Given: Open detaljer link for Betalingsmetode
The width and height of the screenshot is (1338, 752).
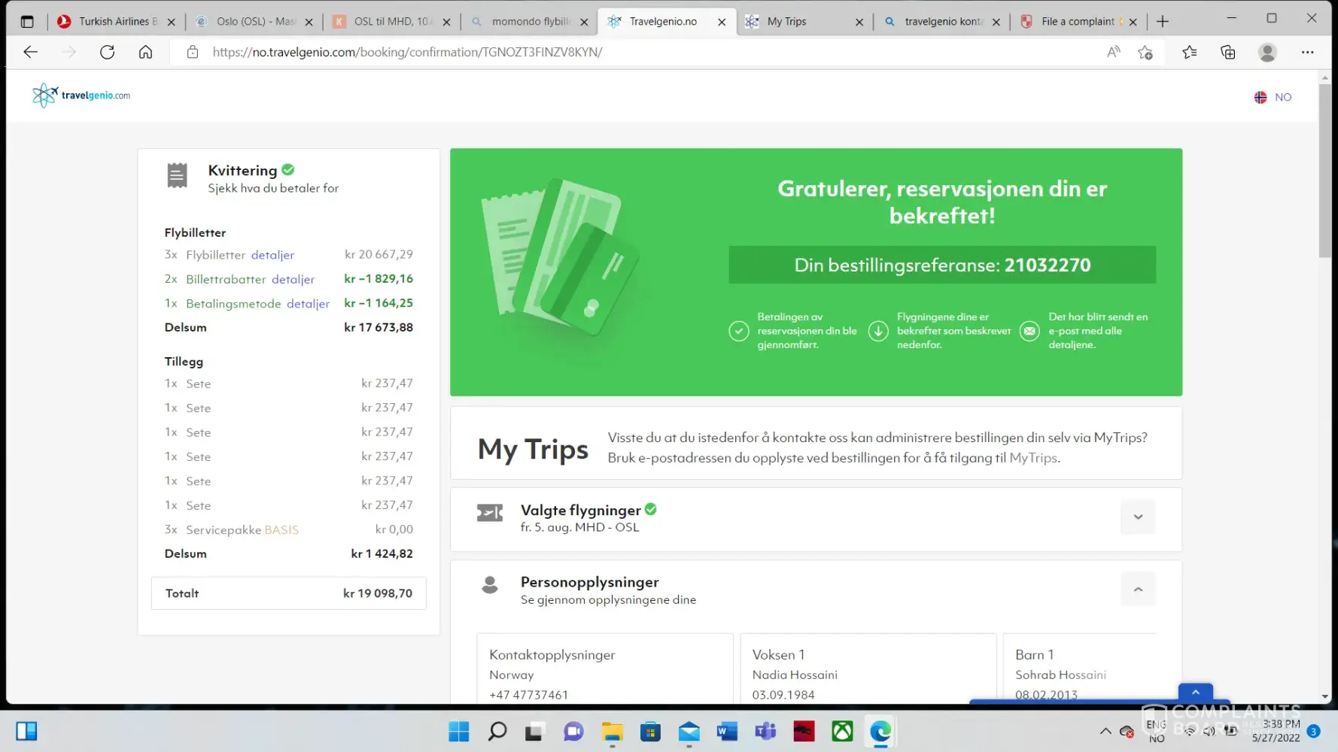Looking at the screenshot, I should click(308, 304).
